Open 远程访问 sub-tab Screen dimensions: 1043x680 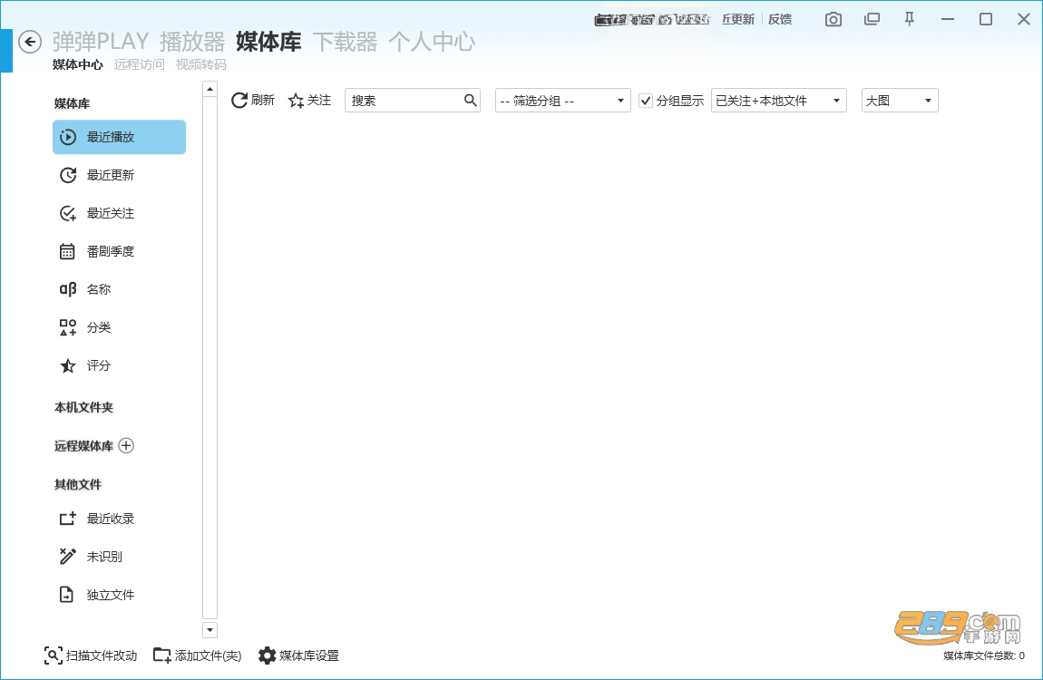pyautogui.click(x=139, y=64)
